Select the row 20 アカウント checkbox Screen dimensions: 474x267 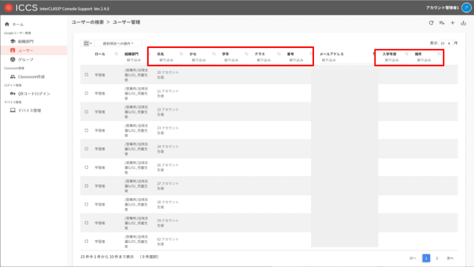tap(87, 75)
